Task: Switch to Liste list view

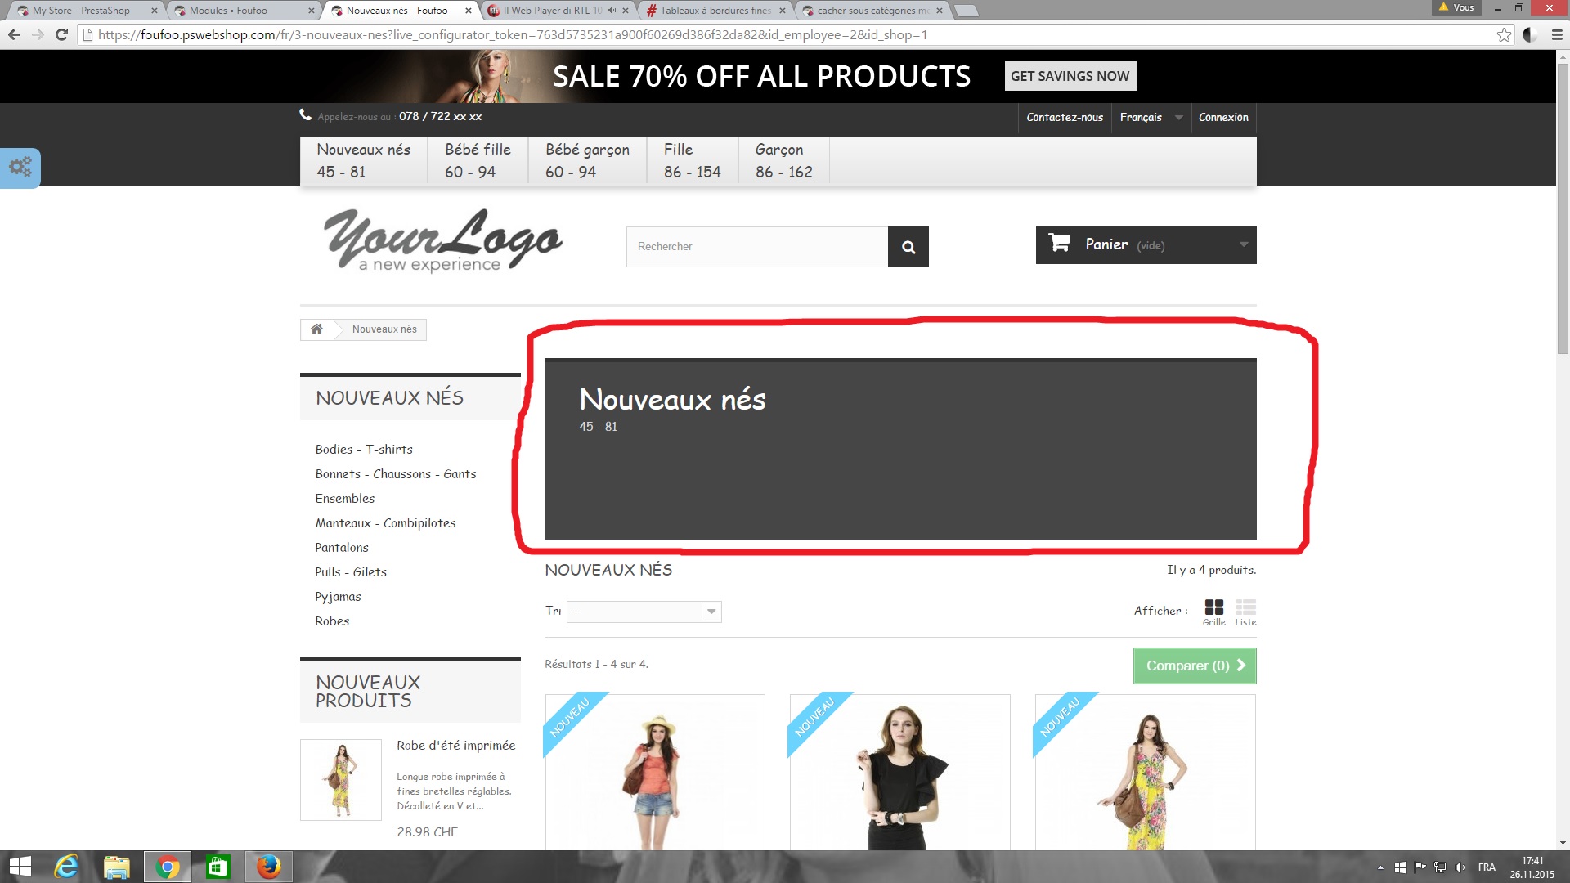Action: coord(1245,612)
